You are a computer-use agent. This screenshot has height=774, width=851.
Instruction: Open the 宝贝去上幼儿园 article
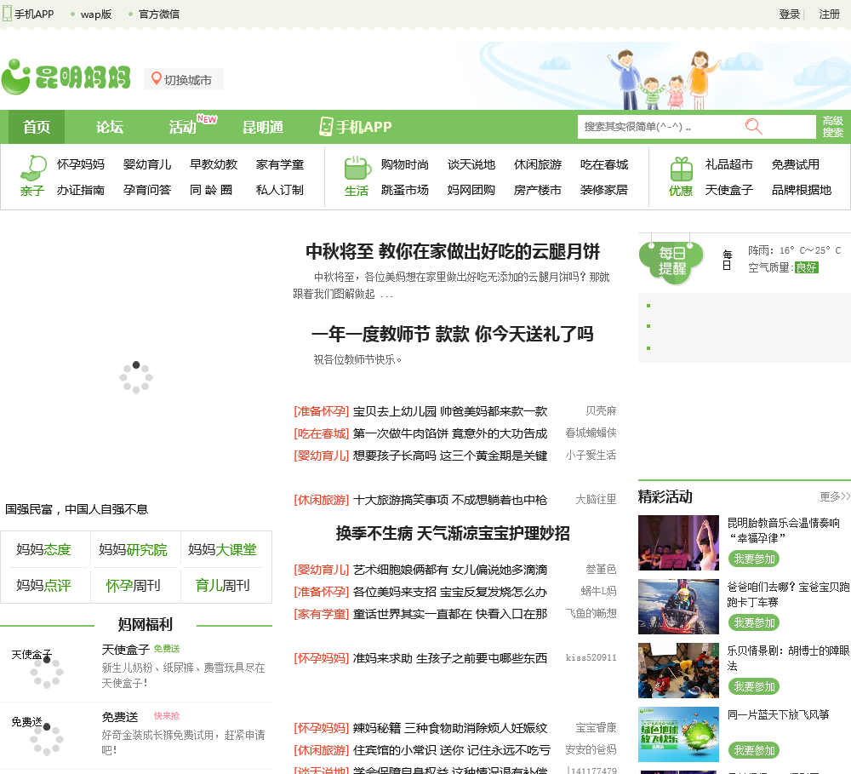pos(450,411)
